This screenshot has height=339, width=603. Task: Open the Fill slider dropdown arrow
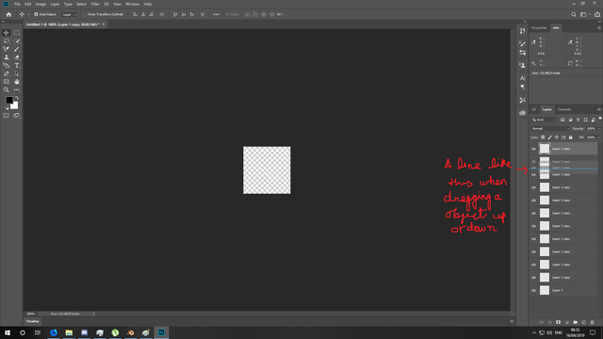pos(599,137)
